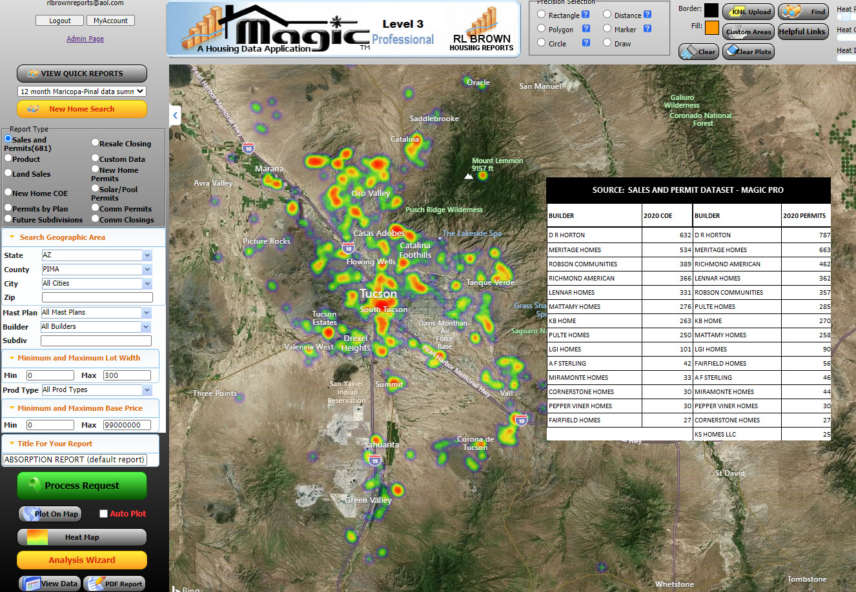Click the Clear eraser button
The height and width of the screenshot is (592, 856).
[x=698, y=52]
